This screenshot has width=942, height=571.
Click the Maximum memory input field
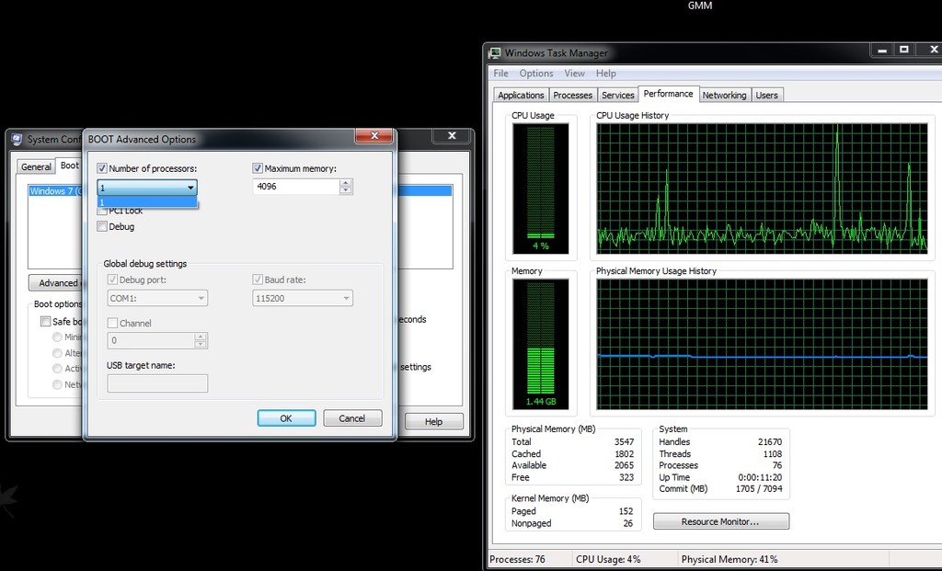point(295,187)
